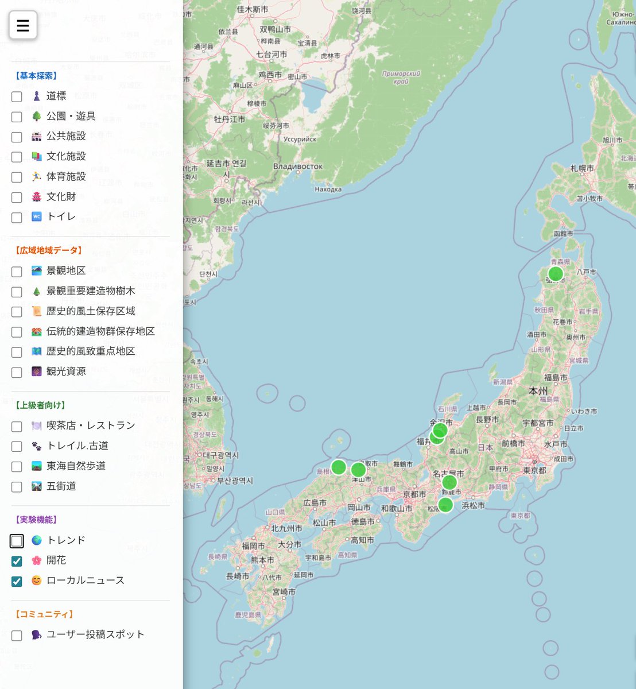Click the highway icon beside 五街道
The width and height of the screenshot is (636, 689).
pos(37,486)
